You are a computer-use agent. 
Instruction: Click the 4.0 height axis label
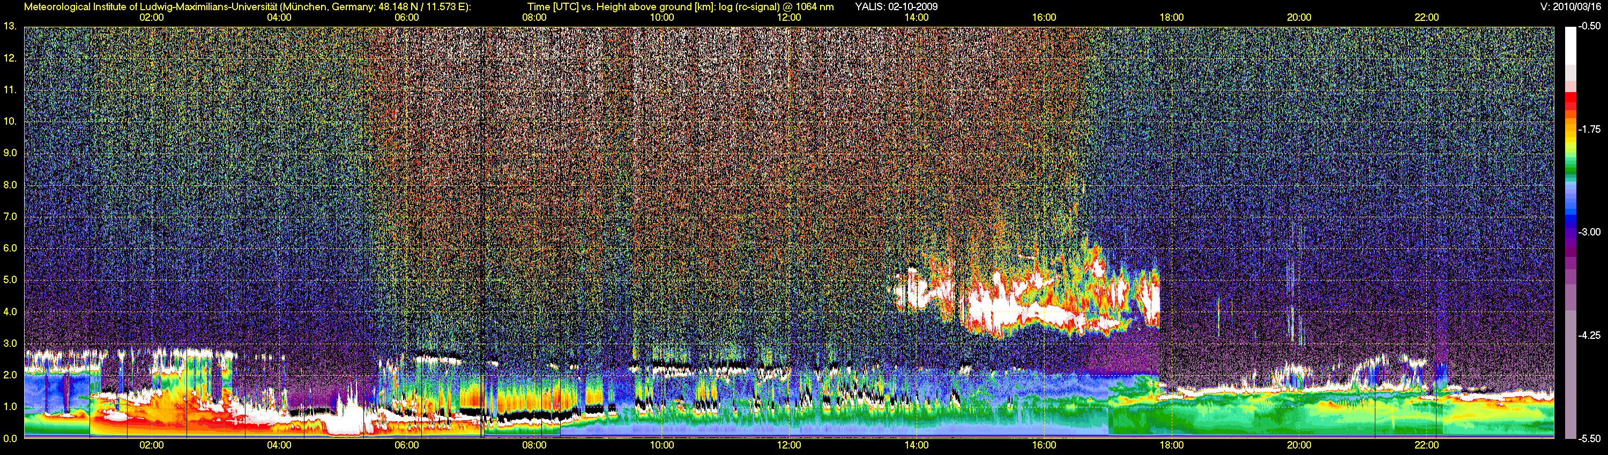10,312
